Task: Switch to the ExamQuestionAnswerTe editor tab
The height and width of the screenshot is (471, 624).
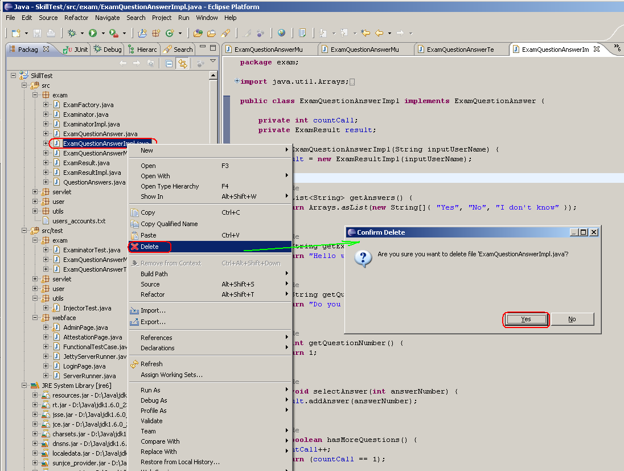Action: coord(461,49)
